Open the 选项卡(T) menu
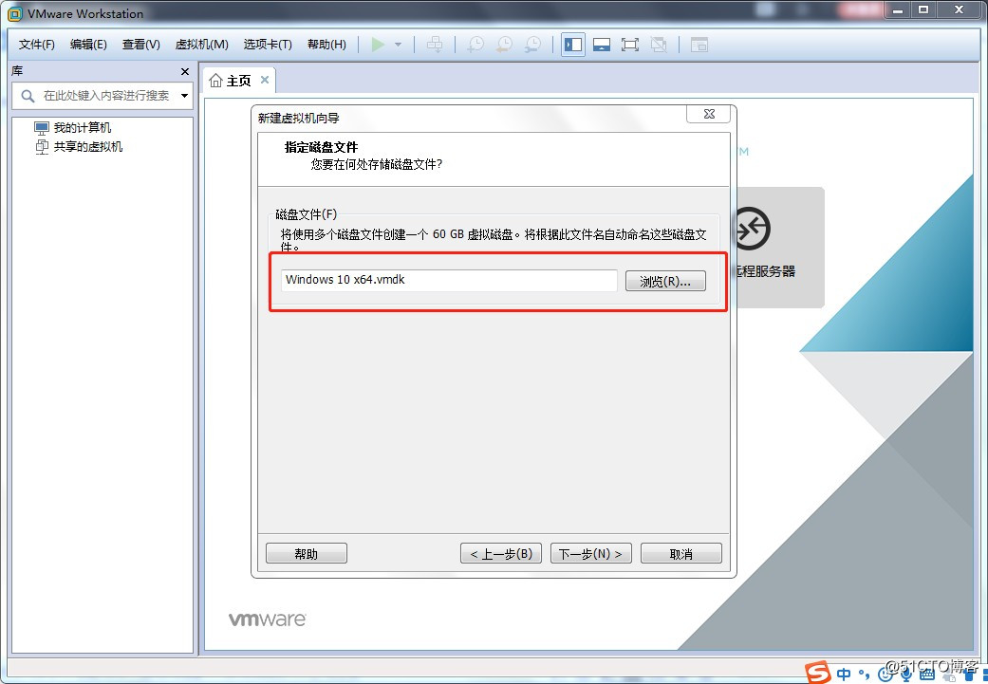 [268, 45]
